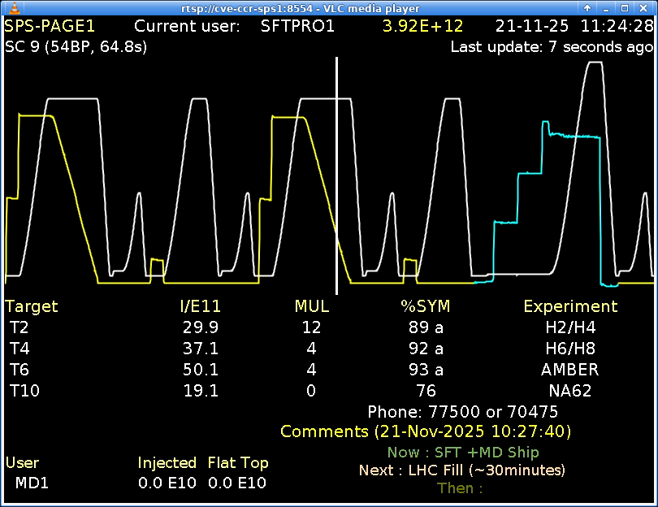The width and height of the screenshot is (658, 507).
Task: Maximize the VLC media player window
Action: pos(626,8)
